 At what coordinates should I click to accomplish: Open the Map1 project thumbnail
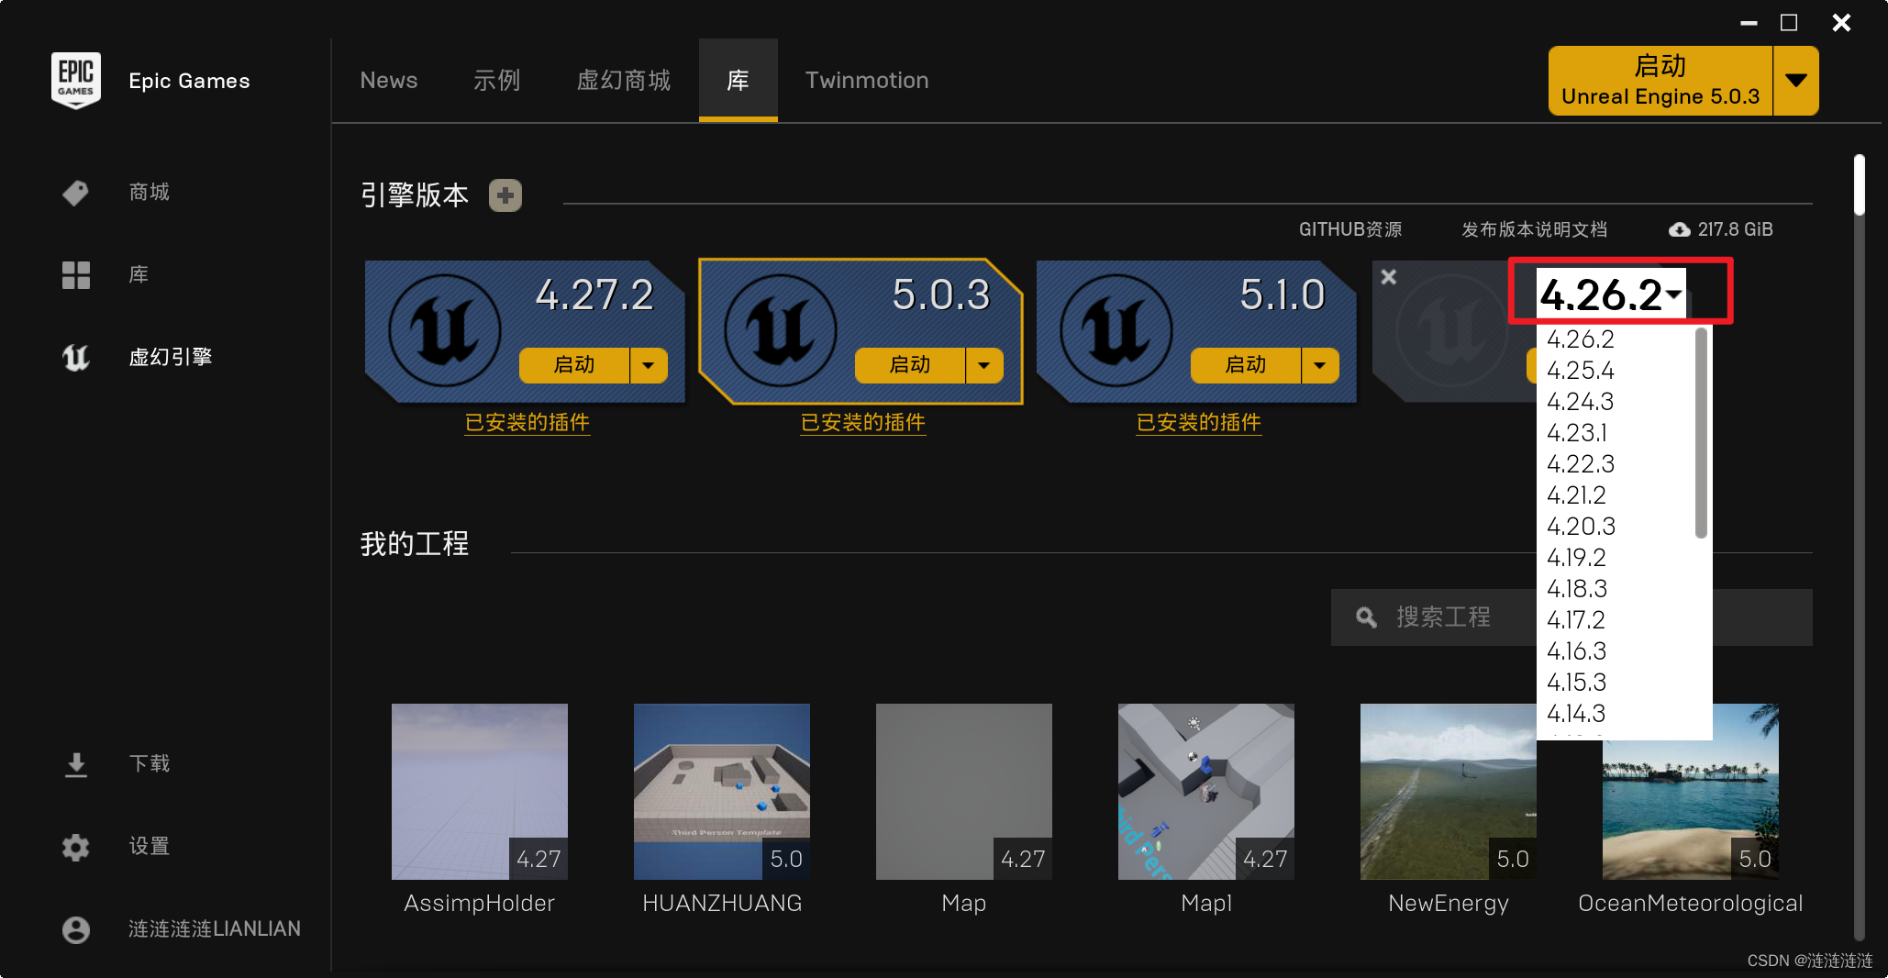[x=1206, y=792]
